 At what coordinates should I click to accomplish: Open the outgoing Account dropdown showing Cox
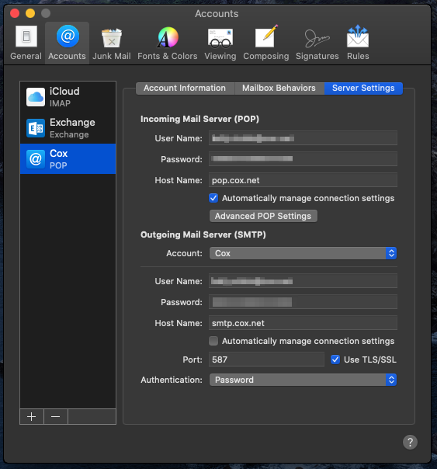click(x=303, y=253)
